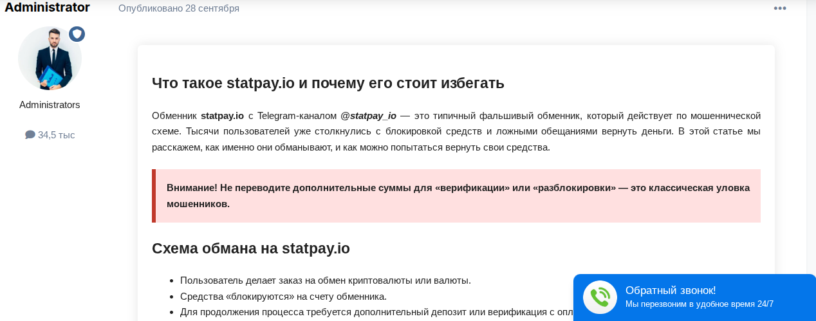
Task: Click list item 'Средства «блокируются» на счету обменника'
Action: tap(283, 297)
